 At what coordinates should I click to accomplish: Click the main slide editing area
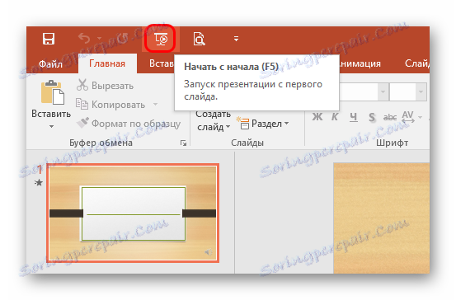[381, 218]
